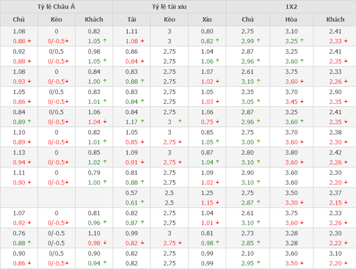Click the green up arrow beside 0.96
Image resolution: width=356 pixels, height=269 pixels.
(x=104, y=223)
